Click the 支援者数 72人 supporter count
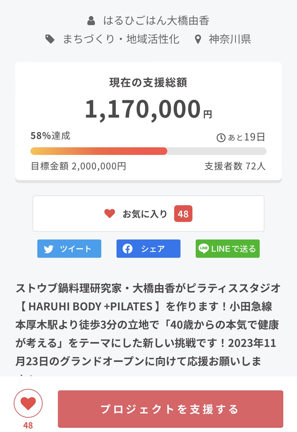The height and width of the screenshot is (432, 297). tap(235, 166)
